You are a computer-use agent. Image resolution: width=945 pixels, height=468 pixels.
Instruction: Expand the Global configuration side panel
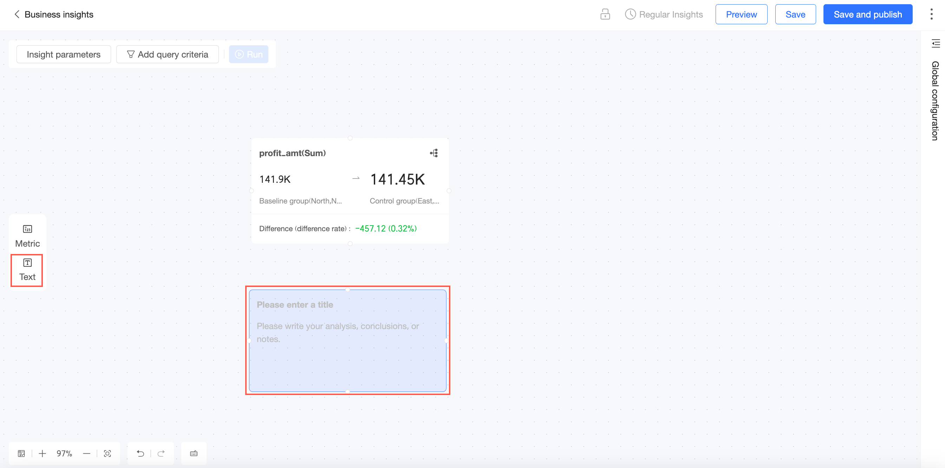(936, 44)
